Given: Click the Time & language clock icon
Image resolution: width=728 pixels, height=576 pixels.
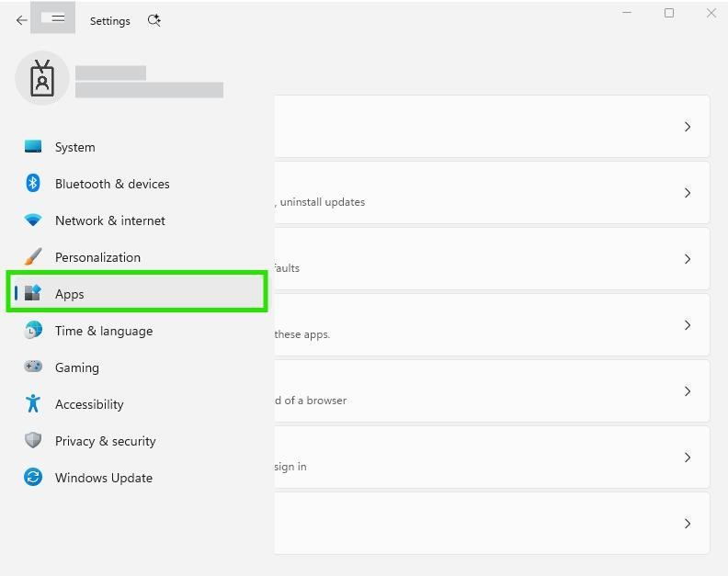Looking at the screenshot, I should click(33, 330).
